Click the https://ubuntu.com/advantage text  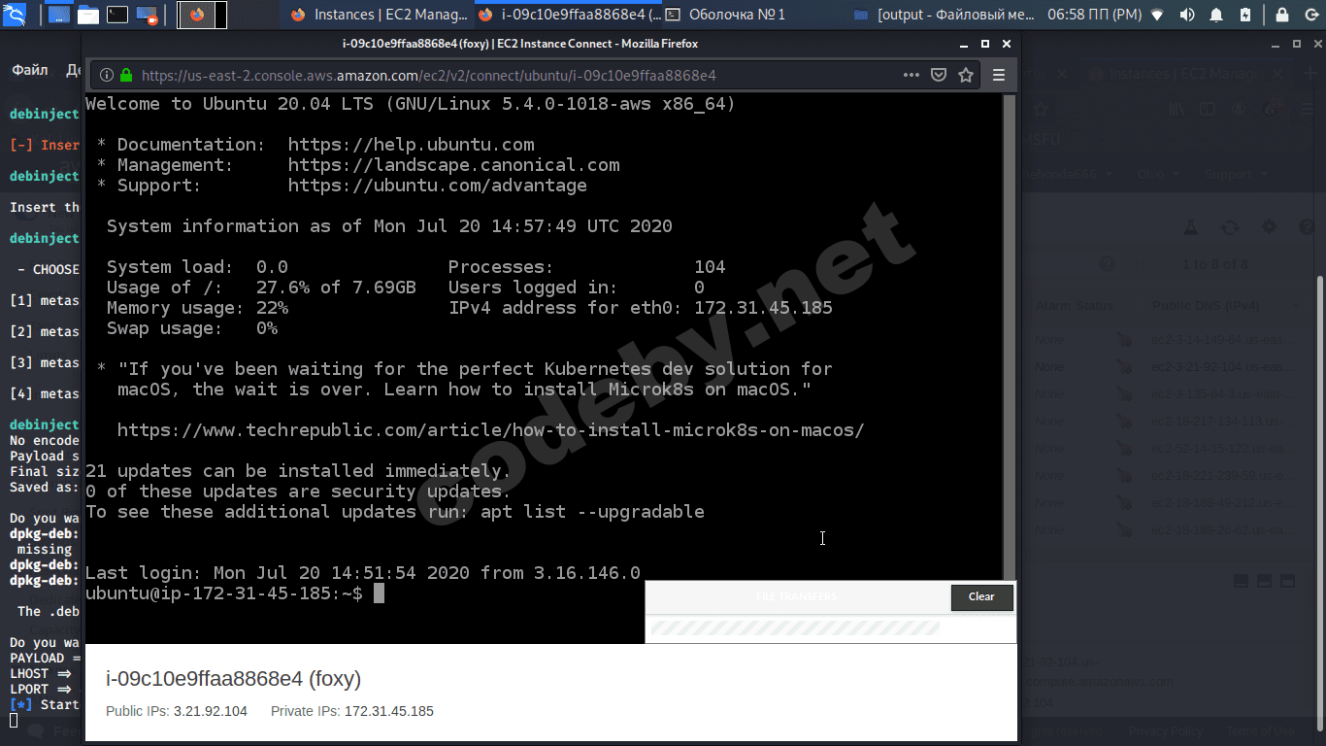(438, 186)
